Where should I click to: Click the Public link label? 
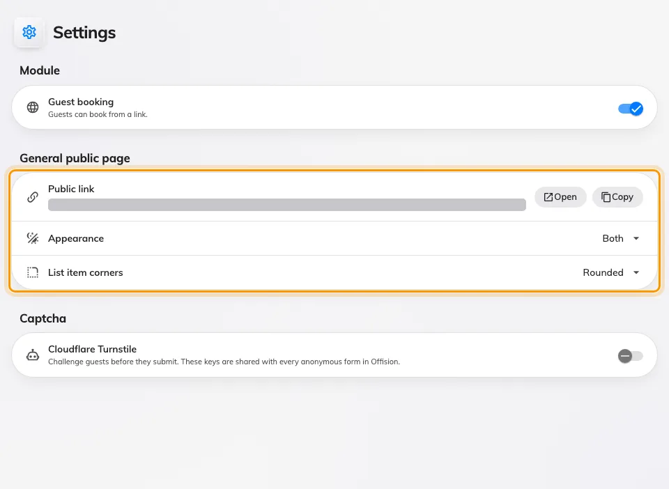[71, 189]
